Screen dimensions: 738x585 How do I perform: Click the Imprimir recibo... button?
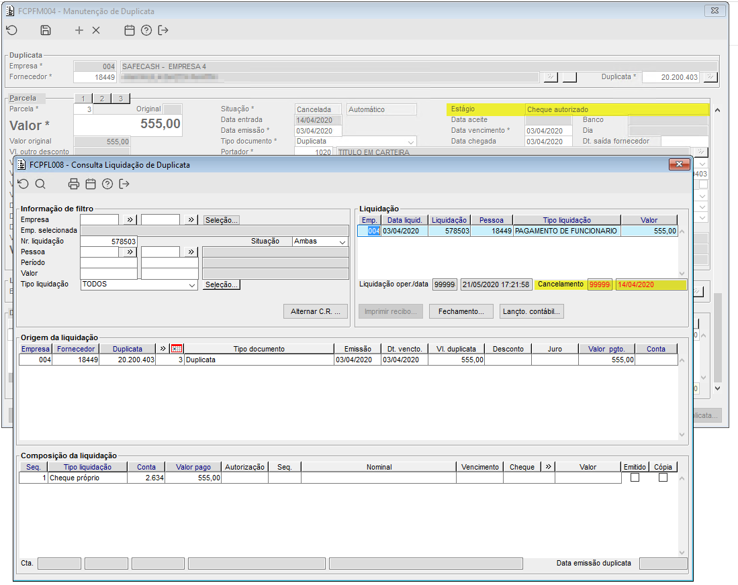click(x=391, y=311)
